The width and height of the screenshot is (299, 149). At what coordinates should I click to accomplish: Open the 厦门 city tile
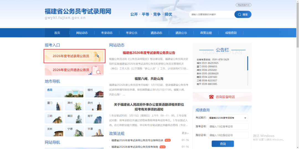(x=54, y=105)
